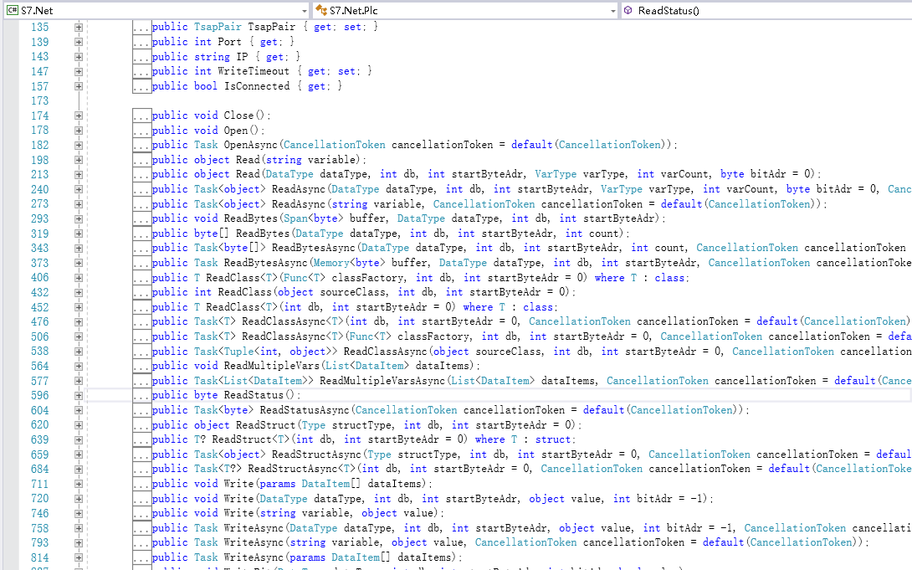This screenshot has height=570, width=912.
Task: Click collapsed ellipsis box before ReadStatus()
Action: pyautogui.click(x=142, y=396)
